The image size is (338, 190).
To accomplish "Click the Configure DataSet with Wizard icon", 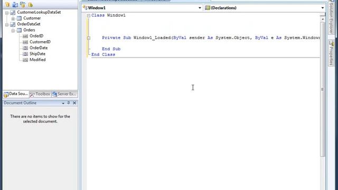I will point(23,4).
